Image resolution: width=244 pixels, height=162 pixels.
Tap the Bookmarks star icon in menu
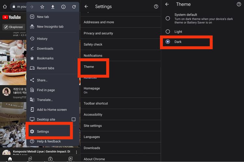click(x=32, y=58)
